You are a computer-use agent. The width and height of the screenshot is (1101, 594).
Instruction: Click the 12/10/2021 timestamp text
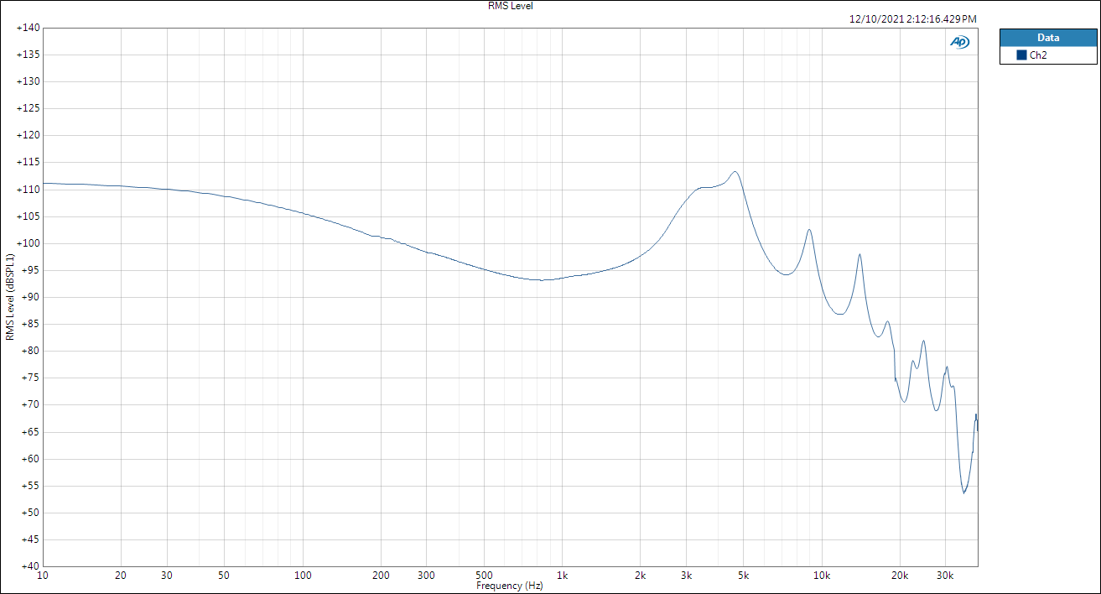coord(912,18)
